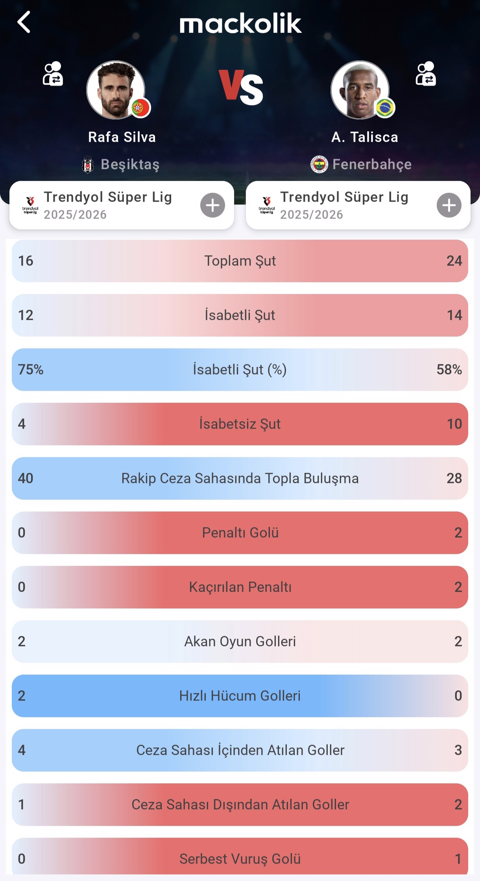Open the Fenerbahçe team name link
This screenshot has width=480, height=881.
coord(372,164)
